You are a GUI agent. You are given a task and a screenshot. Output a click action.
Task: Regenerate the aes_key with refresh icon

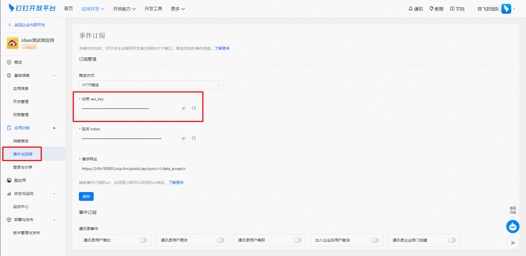coord(194,108)
